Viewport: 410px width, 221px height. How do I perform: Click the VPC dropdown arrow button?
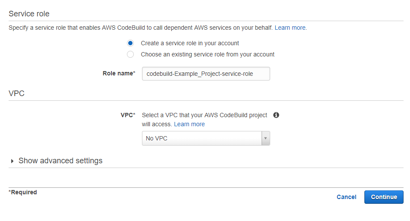point(266,138)
